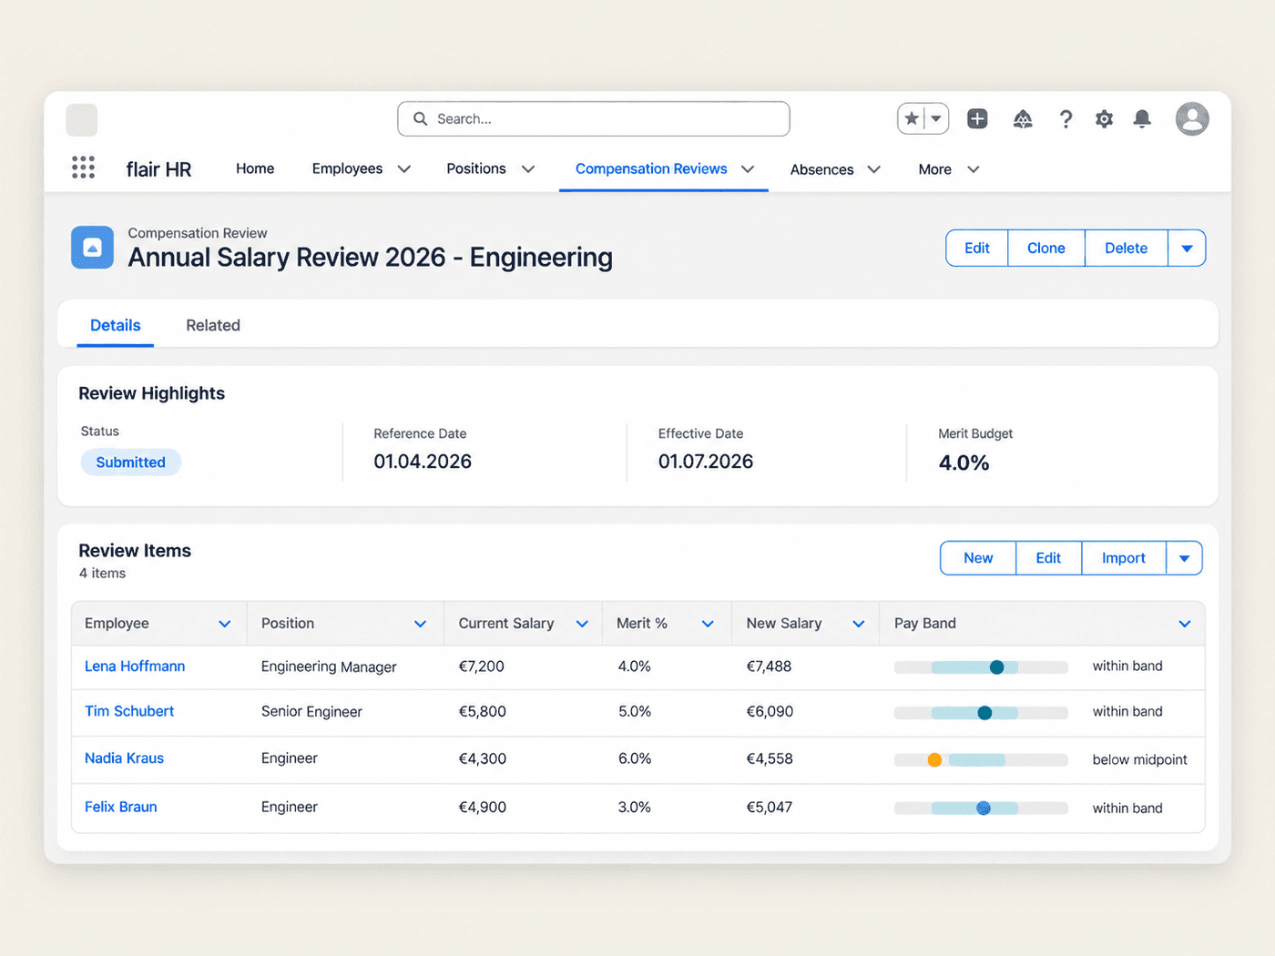Click the search magnifier icon

pos(420,118)
